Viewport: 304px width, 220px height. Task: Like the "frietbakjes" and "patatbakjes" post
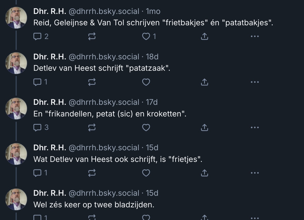(x=146, y=37)
